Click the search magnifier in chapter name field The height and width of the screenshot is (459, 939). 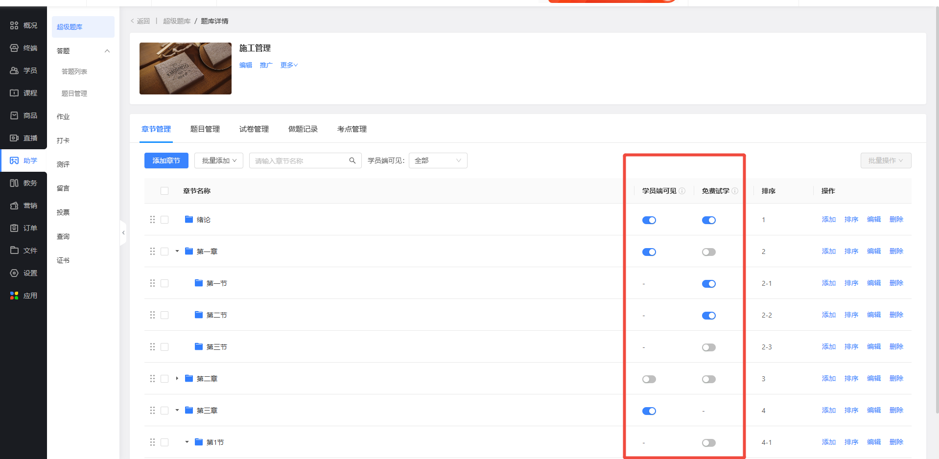coord(352,161)
